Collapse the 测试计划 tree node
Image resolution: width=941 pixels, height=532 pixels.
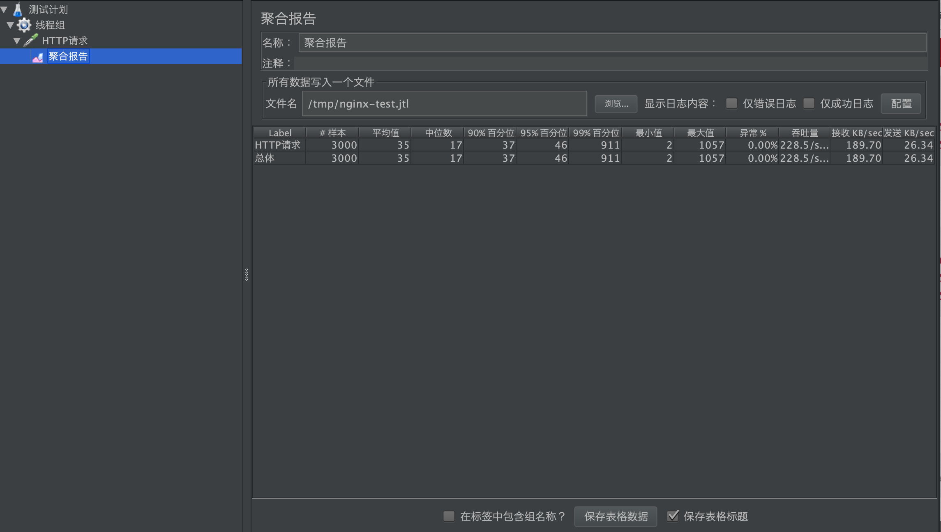[4, 9]
